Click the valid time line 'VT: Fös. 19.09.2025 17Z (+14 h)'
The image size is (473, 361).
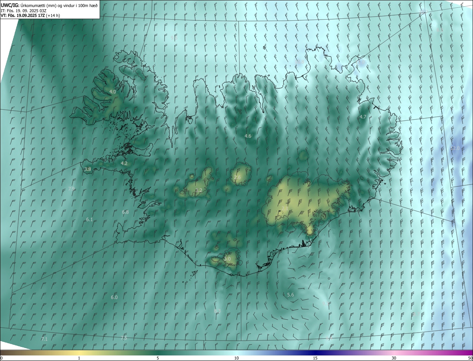point(30,16)
